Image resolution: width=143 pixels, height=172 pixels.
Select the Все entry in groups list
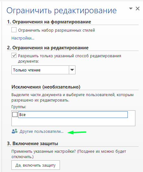click(x=73, y=115)
